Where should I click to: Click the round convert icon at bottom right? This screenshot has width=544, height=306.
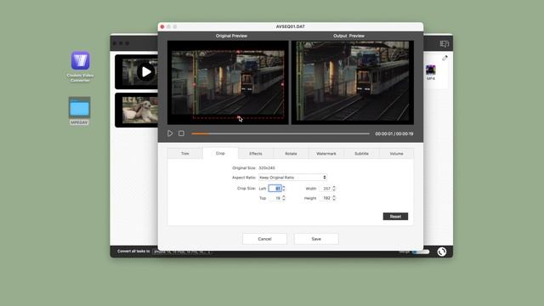point(442,252)
